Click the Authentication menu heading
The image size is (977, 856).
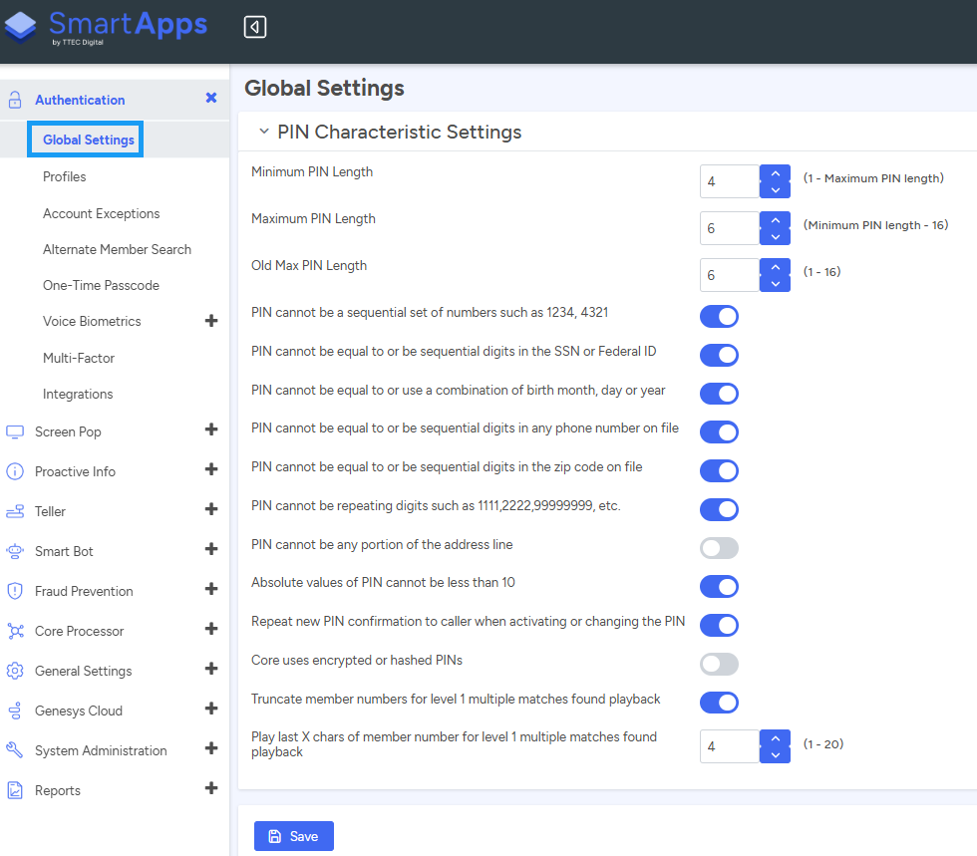pos(80,100)
